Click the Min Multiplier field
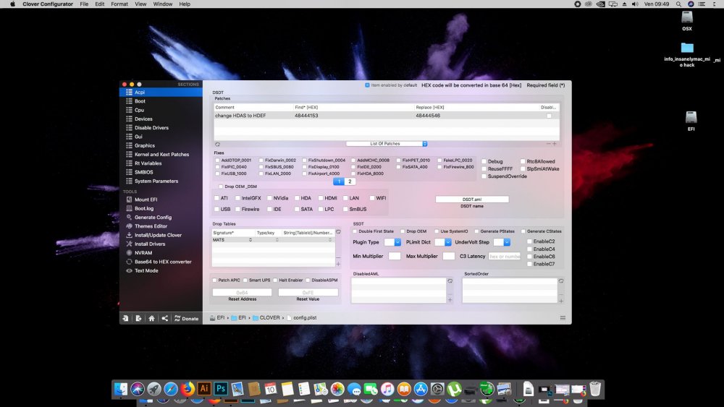The height and width of the screenshot is (407, 724). coord(395,257)
